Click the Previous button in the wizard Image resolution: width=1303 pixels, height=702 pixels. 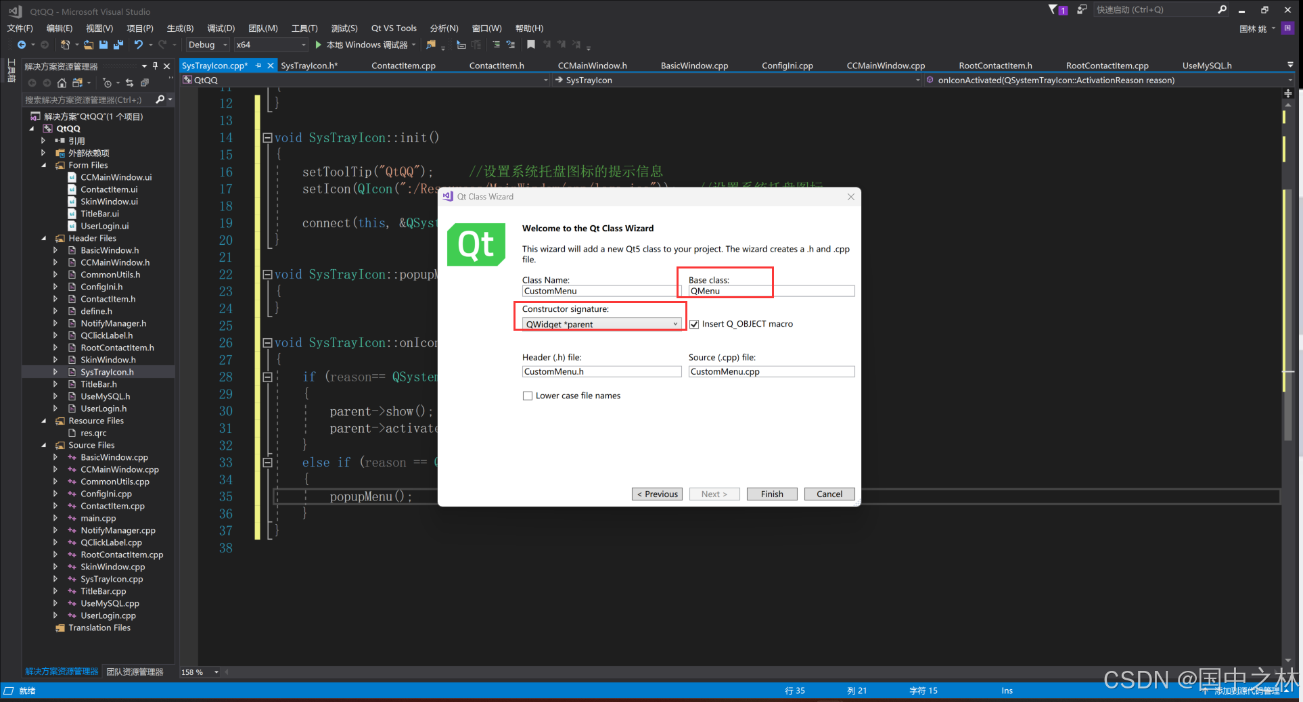(x=657, y=494)
